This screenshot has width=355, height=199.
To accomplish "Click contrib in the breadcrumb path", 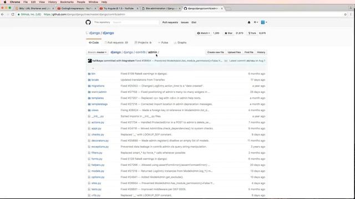I will pyautogui.click(x=140, y=52).
